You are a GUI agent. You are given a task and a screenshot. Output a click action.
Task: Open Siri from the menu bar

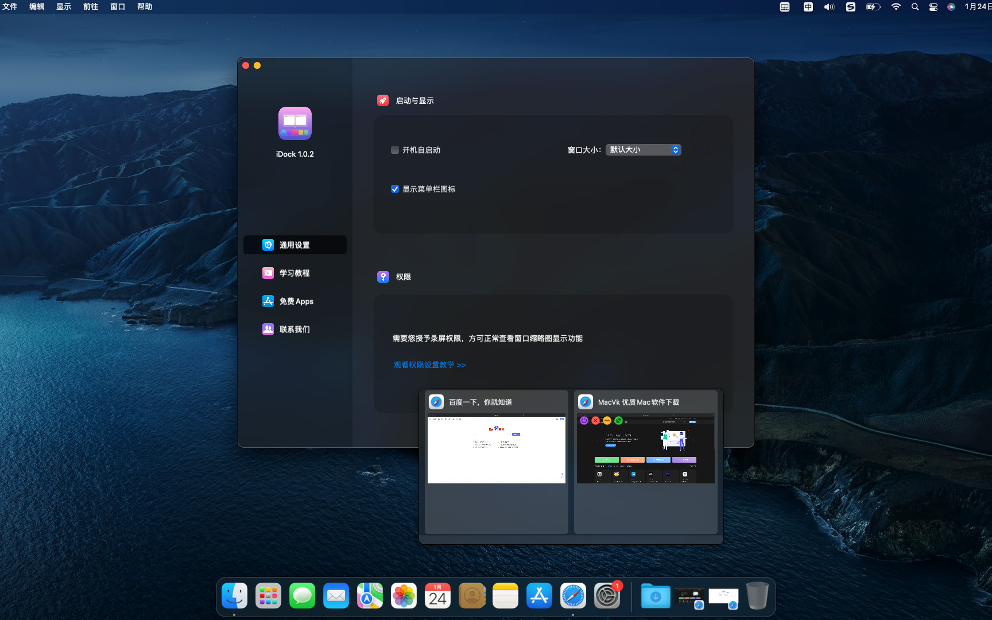point(951,7)
